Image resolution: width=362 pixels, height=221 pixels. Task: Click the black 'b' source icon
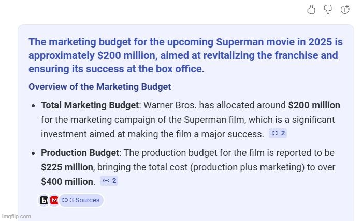tap(44, 200)
